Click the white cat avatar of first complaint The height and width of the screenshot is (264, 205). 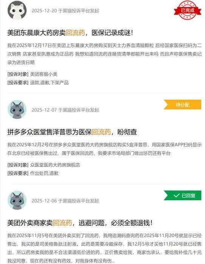(x=17, y=10)
